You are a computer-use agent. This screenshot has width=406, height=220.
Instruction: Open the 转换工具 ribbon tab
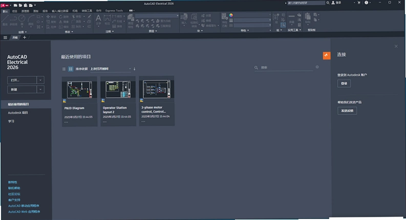click(87, 11)
